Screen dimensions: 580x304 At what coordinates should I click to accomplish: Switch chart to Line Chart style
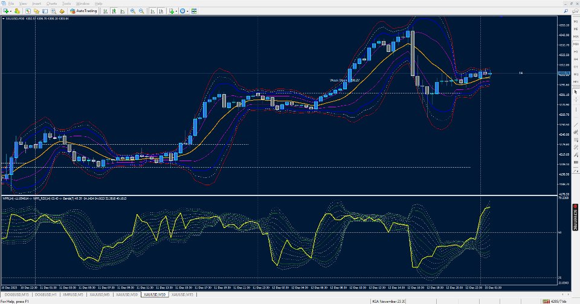click(123, 11)
